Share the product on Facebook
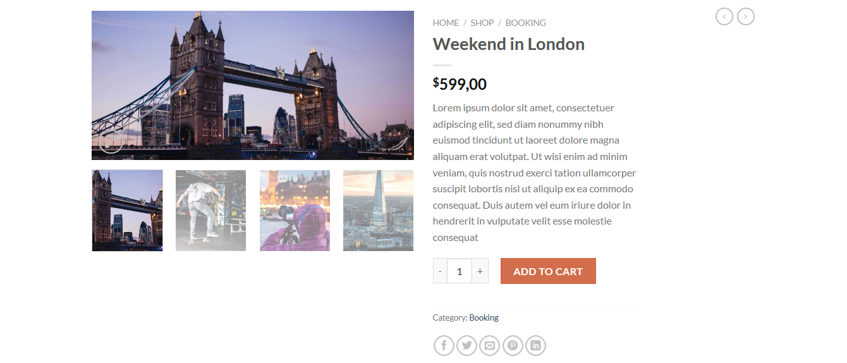This screenshot has height=363, width=847. (x=444, y=345)
